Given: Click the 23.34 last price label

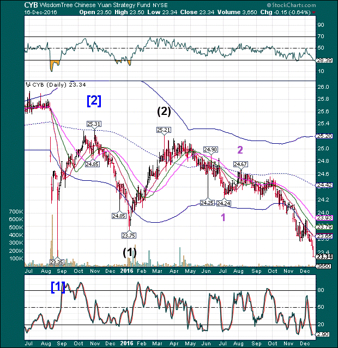Looking at the screenshot, I should (x=324, y=257).
